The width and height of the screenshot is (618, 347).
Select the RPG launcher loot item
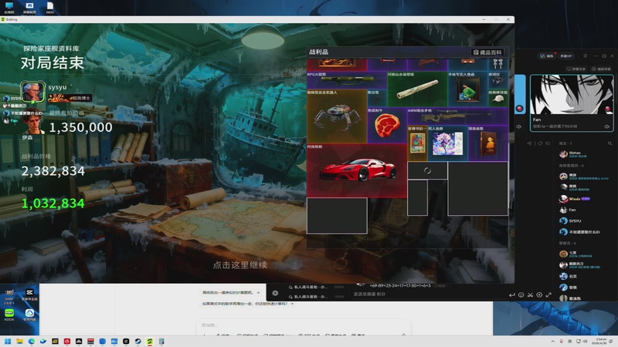coord(346,80)
